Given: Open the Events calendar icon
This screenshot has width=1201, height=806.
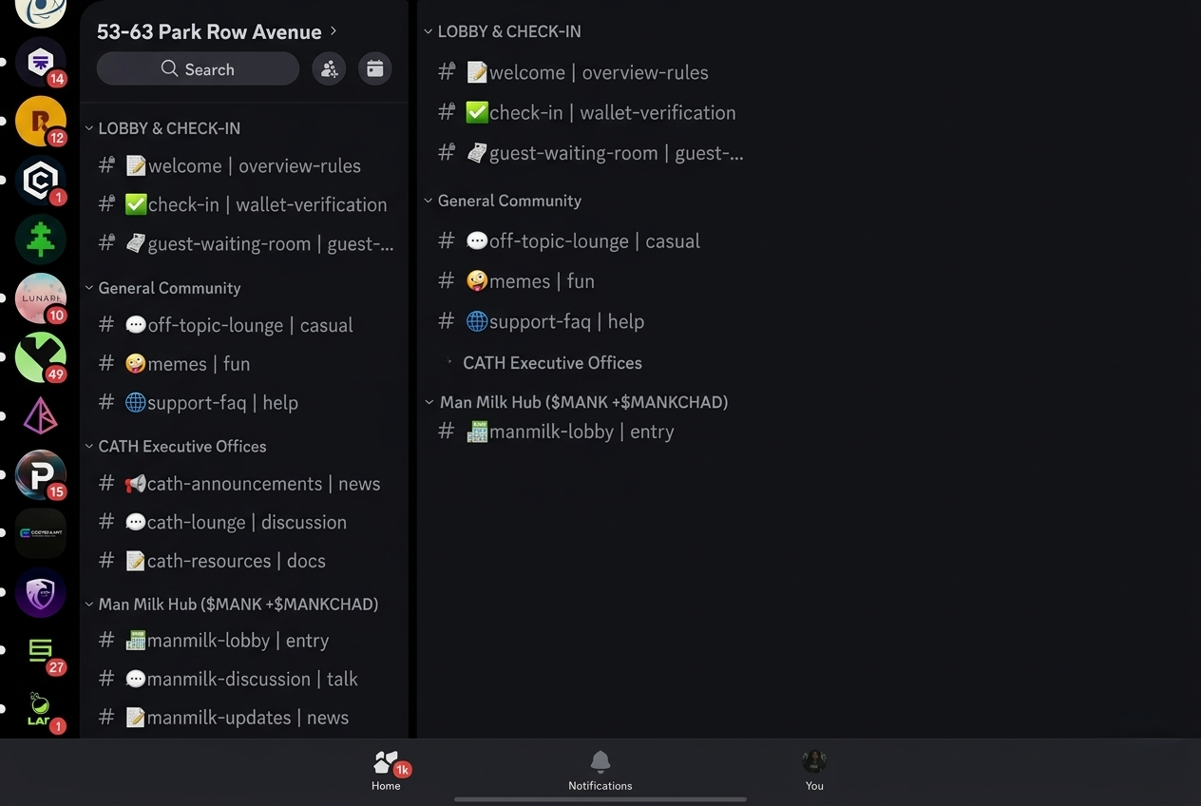Looking at the screenshot, I should pos(374,68).
